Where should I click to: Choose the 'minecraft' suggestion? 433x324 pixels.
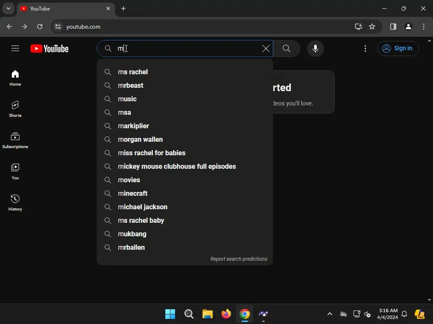click(x=185, y=193)
